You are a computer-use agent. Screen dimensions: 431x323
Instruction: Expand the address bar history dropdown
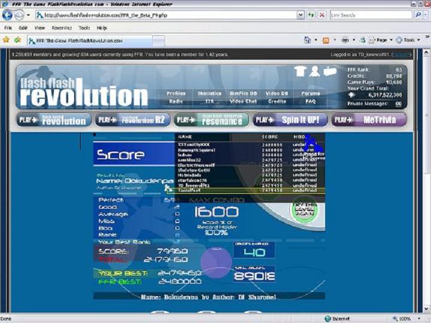[x=301, y=15]
